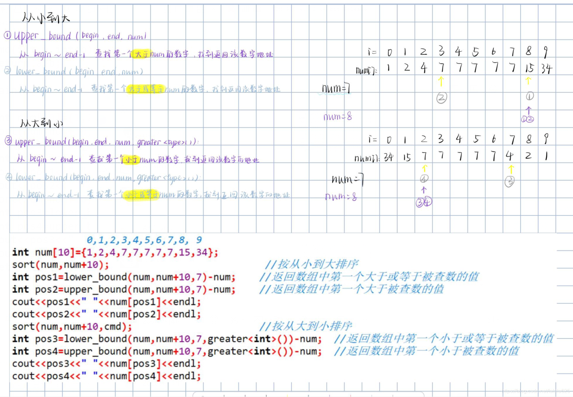Click the yellow-highlighted 小于 in note ③
This screenshot has width=573, height=397.
click(131, 160)
